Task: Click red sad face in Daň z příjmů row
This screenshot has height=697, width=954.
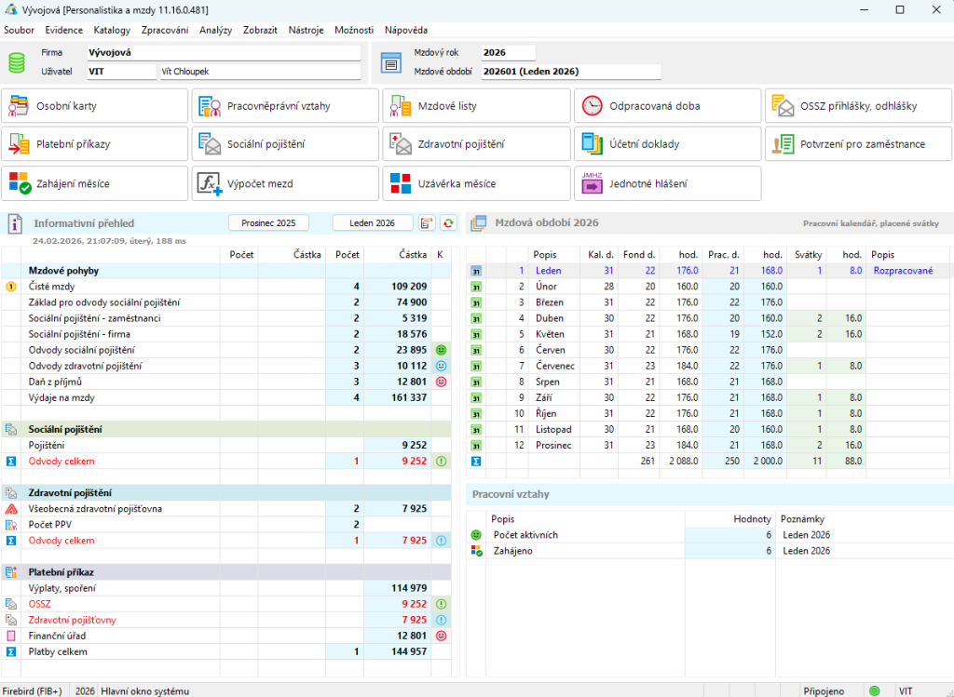Action: (441, 381)
